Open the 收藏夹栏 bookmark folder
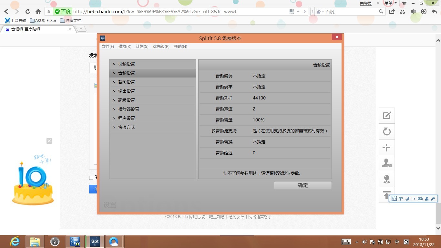 71,21
